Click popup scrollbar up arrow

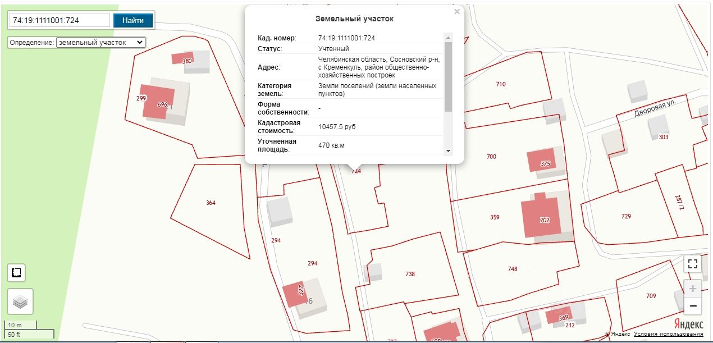(448, 38)
